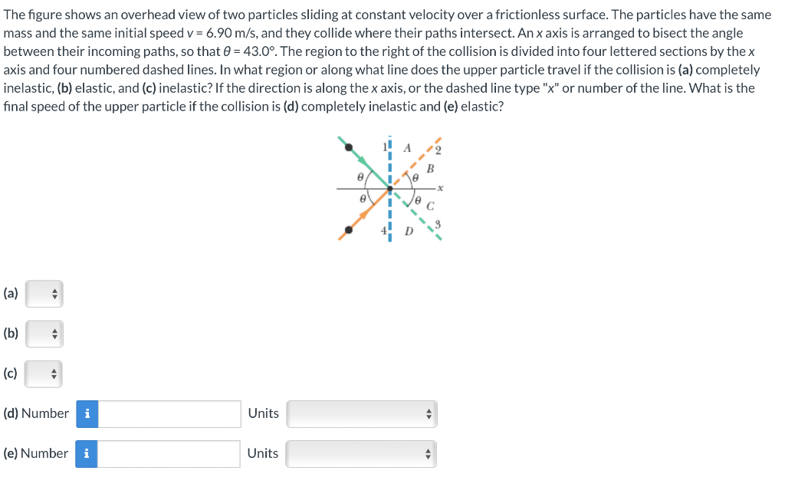Click the stepper arrows on the (c) selector
Screen dimensions: 785x477
click(x=54, y=374)
